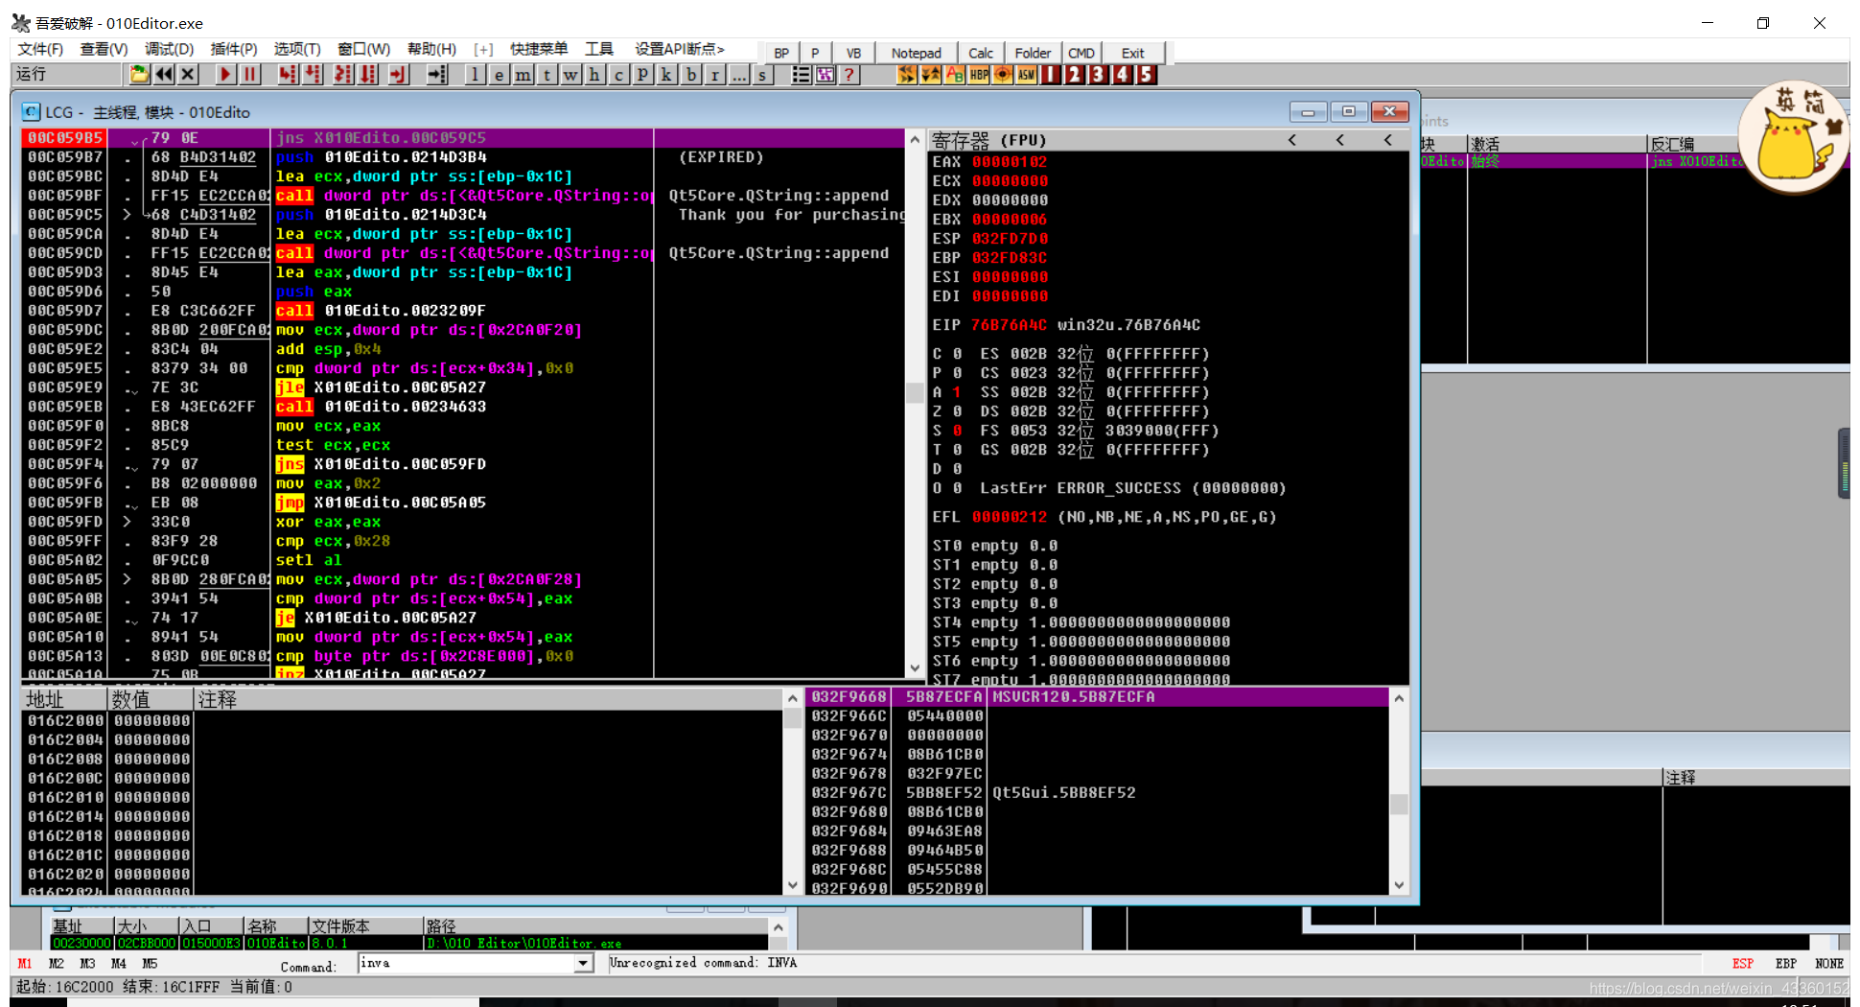Open the 插件(P) menu
1860x1007 pixels.
tap(233, 49)
